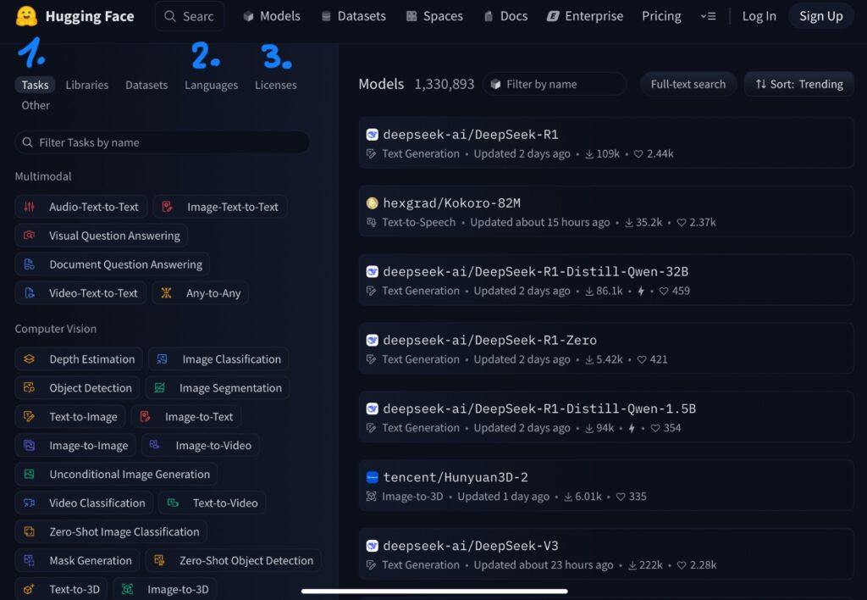Click the Object Detection task icon
This screenshot has height=600, width=867.
(30, 388)
